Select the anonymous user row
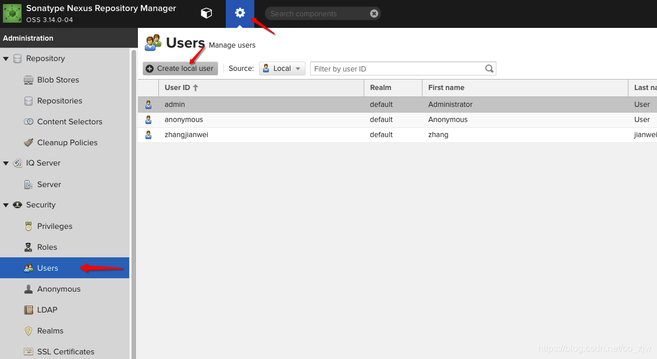This screenshot has width=657, height=359. (397, 120)
